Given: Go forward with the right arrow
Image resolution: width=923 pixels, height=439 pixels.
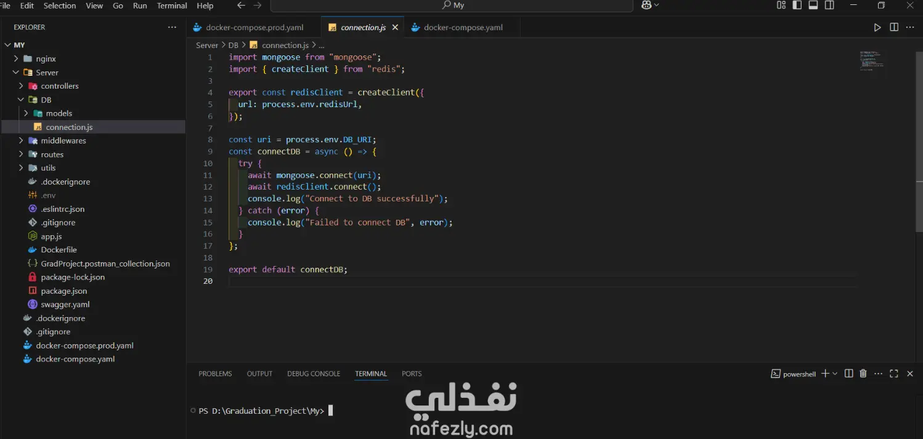Looking at the screenshot, I should click(x=258, y=5).
